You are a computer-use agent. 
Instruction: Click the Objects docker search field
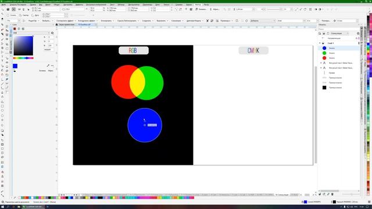338,29
